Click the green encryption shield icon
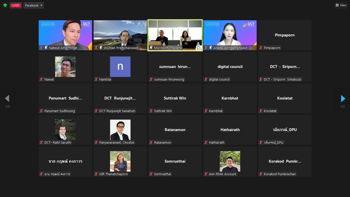This screenshot has height=197, width=350. click(x=5, y=5)
